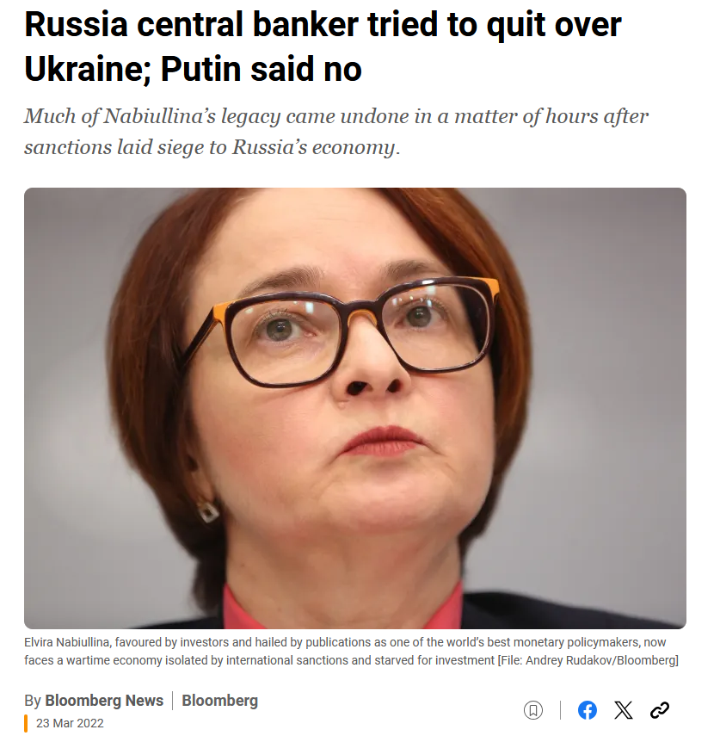Click the second subheading line about sanctions
The image size is (720, 742).
[212, 146]
